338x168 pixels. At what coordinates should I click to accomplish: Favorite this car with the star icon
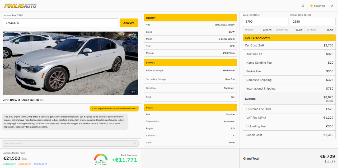134,35
